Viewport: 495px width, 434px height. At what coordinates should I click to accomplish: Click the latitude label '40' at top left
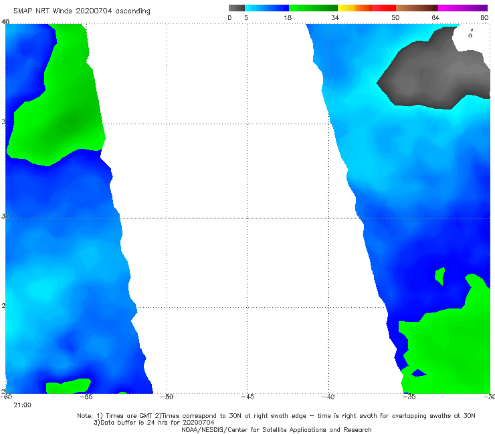(x=5, y=21)
